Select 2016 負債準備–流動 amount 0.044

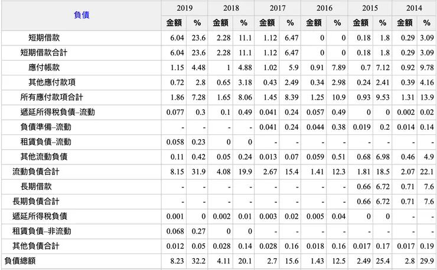(315, 127)
